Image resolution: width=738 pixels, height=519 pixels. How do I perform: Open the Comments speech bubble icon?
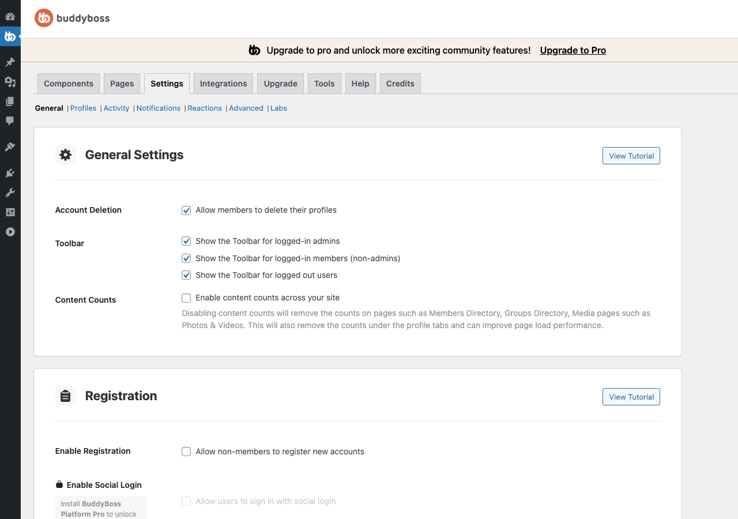click(10, 121)
